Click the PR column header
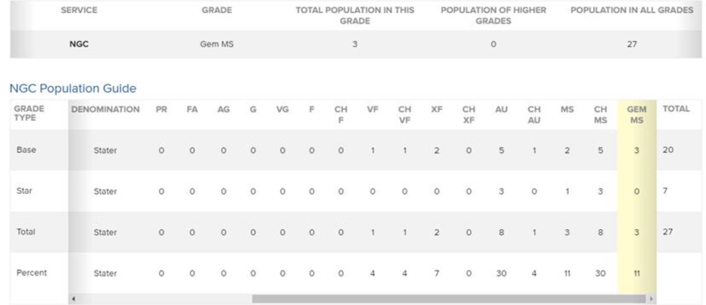 pyautogui.click(x=161, y=109)
